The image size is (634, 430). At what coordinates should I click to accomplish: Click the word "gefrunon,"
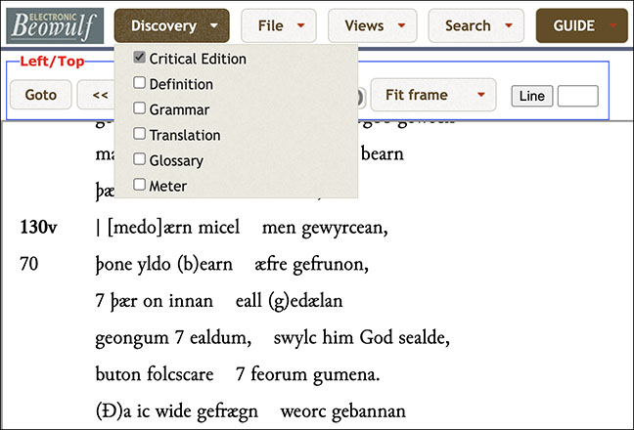point(331,265)
